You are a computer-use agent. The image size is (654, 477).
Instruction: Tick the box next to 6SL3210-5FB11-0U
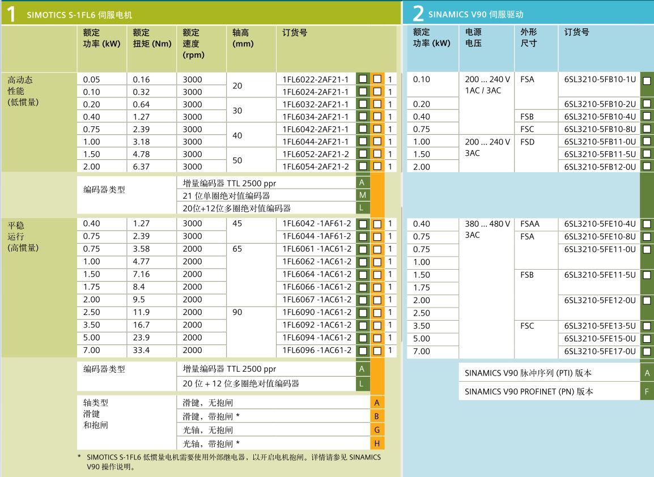[x=647, y=142]
